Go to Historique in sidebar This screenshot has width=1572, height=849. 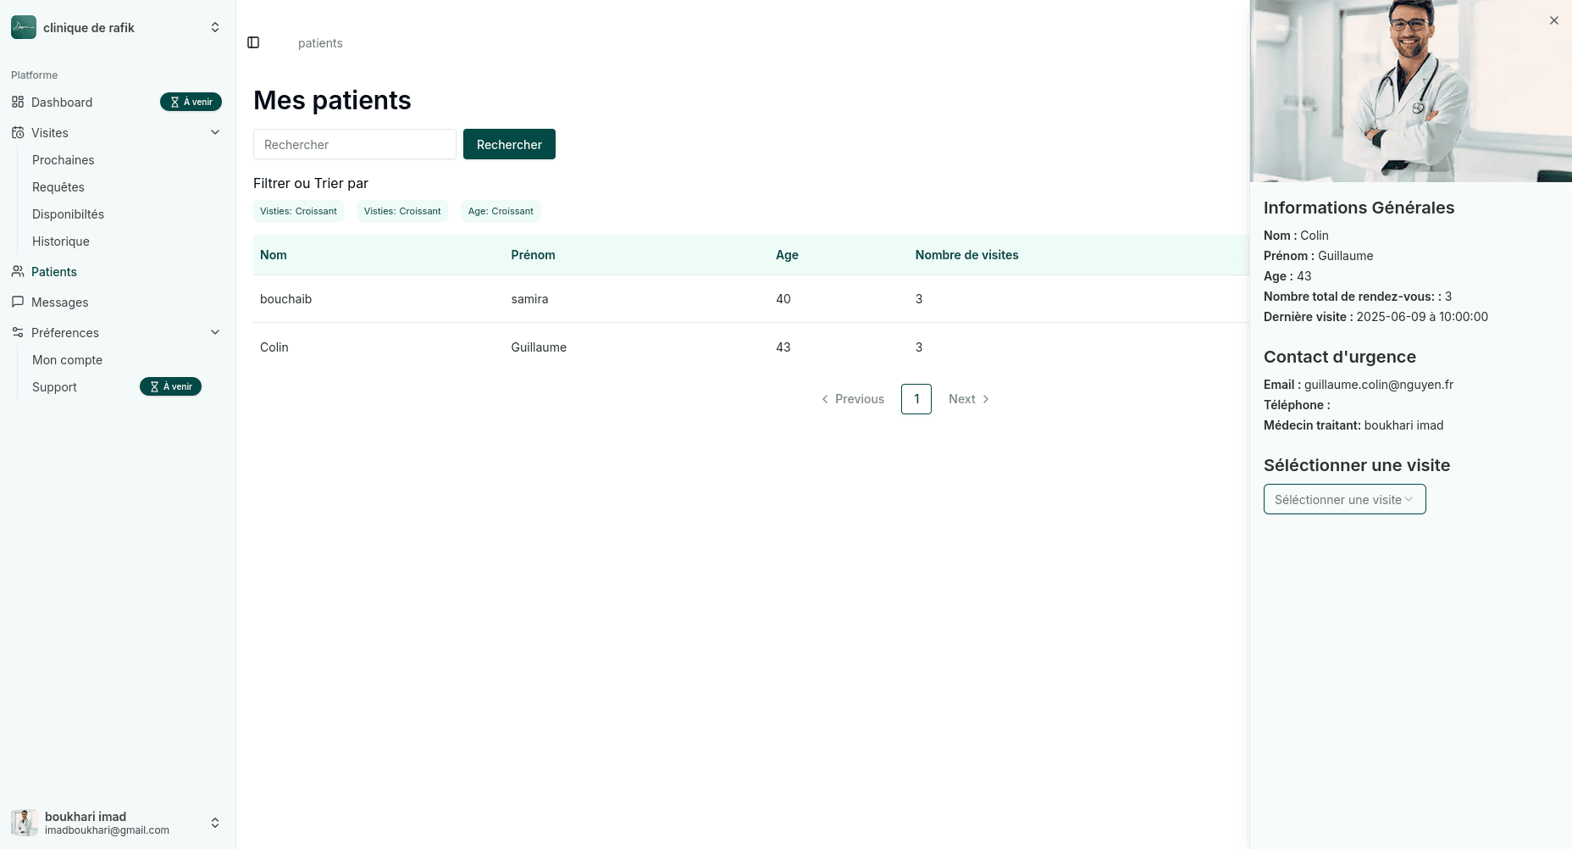click(x=61, y=241)
